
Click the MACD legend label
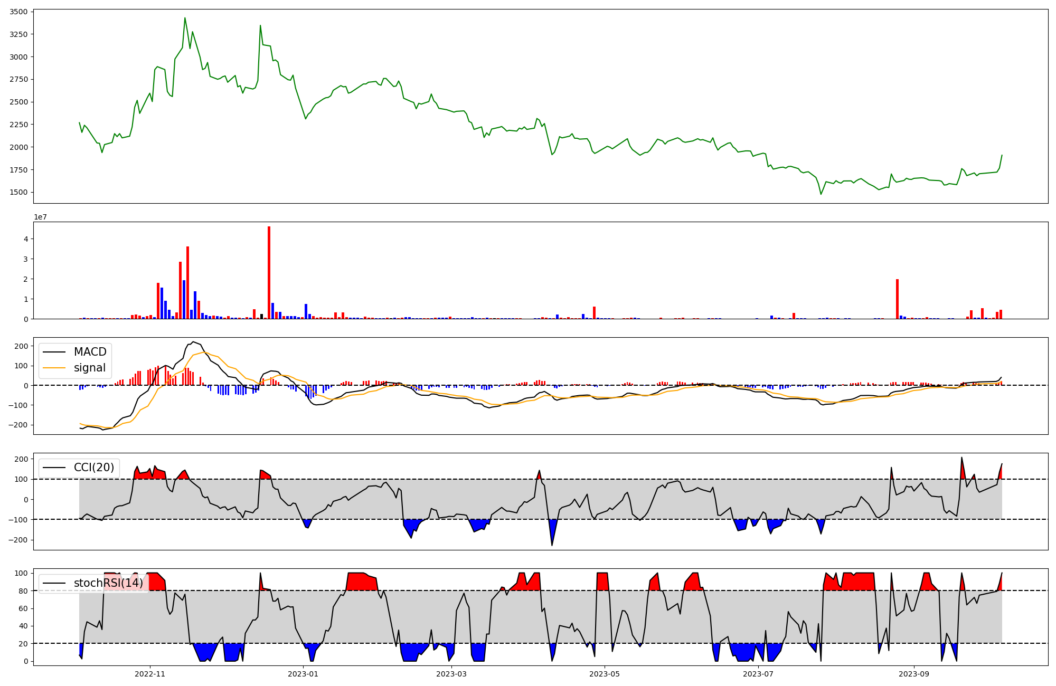pyautogui.click(x=90, y=352)
